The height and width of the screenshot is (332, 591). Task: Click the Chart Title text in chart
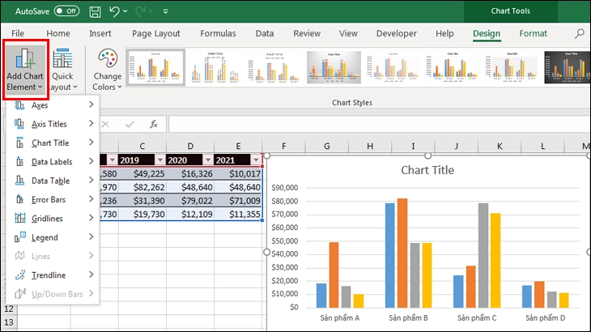pyautogui.click(x=427, y=170)
